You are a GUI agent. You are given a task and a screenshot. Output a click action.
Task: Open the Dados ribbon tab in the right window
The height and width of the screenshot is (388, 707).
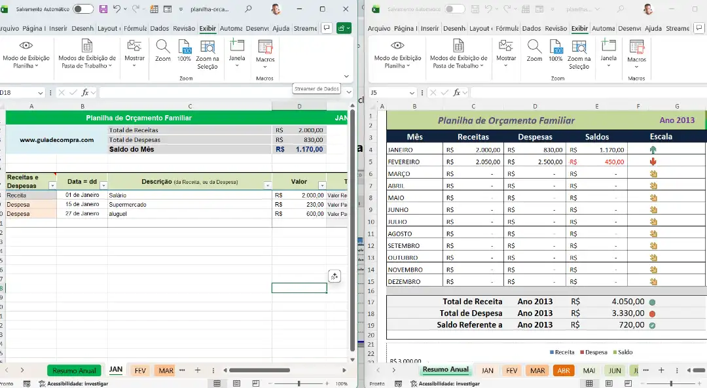coord(532,28)
